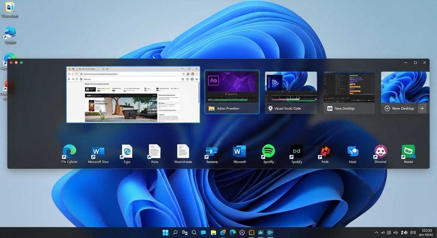Open Microsoft Edge from the taskbar
Viewport: 437px width, 238px height.
(x=232, y=232)
